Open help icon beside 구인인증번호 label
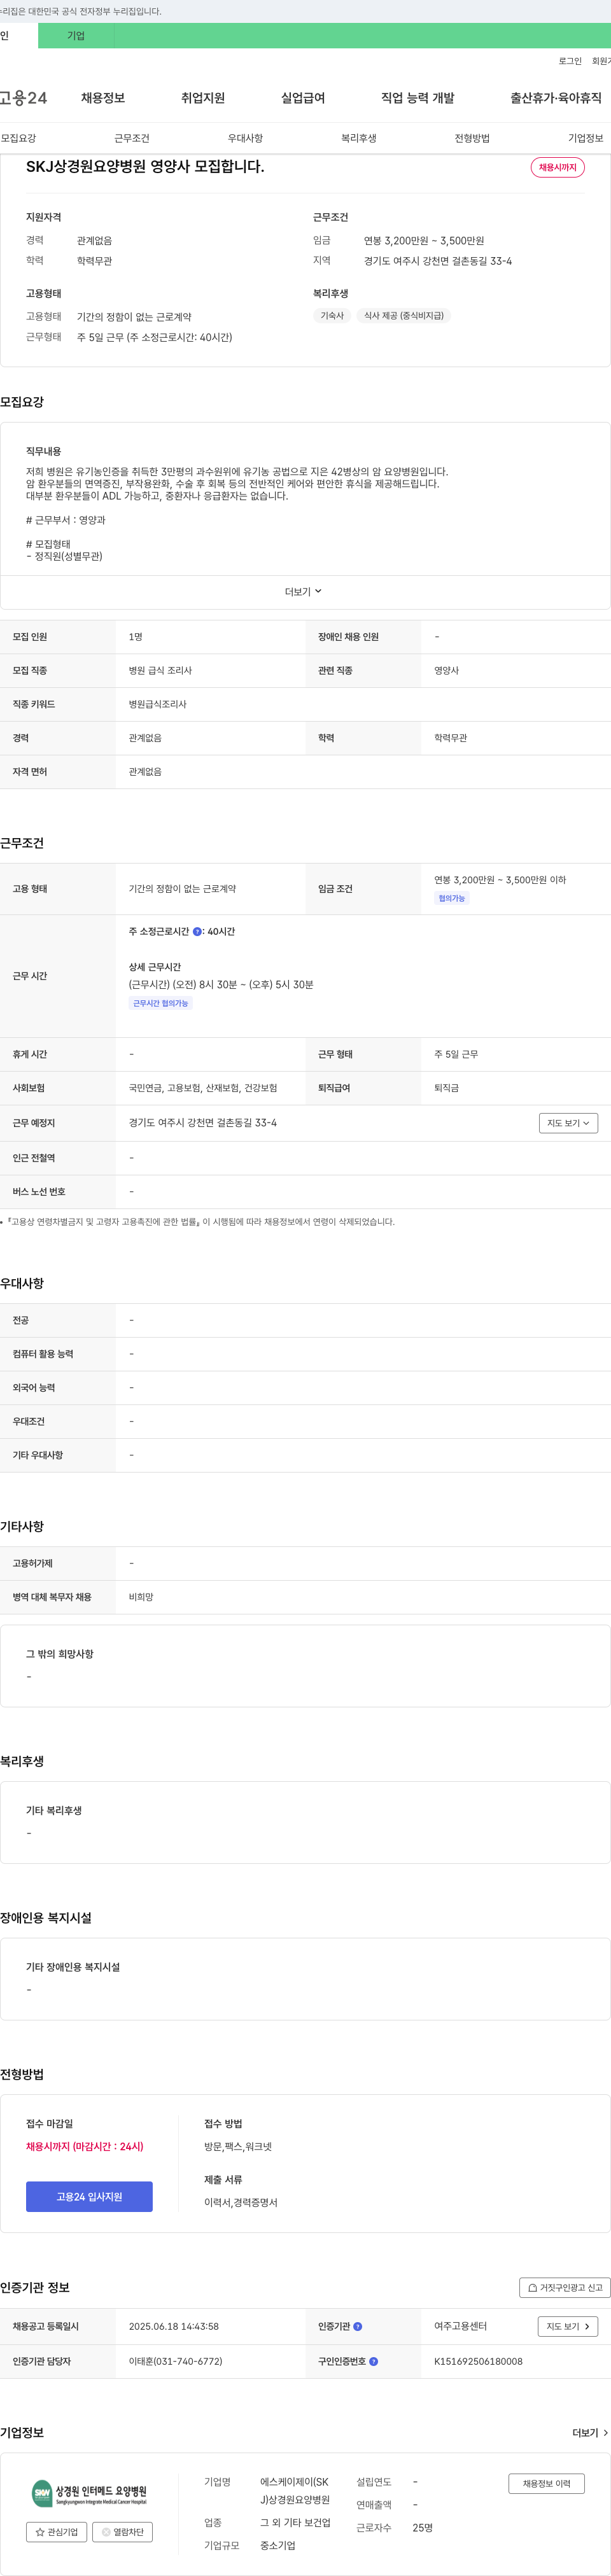 click(x=373, y=2361)
